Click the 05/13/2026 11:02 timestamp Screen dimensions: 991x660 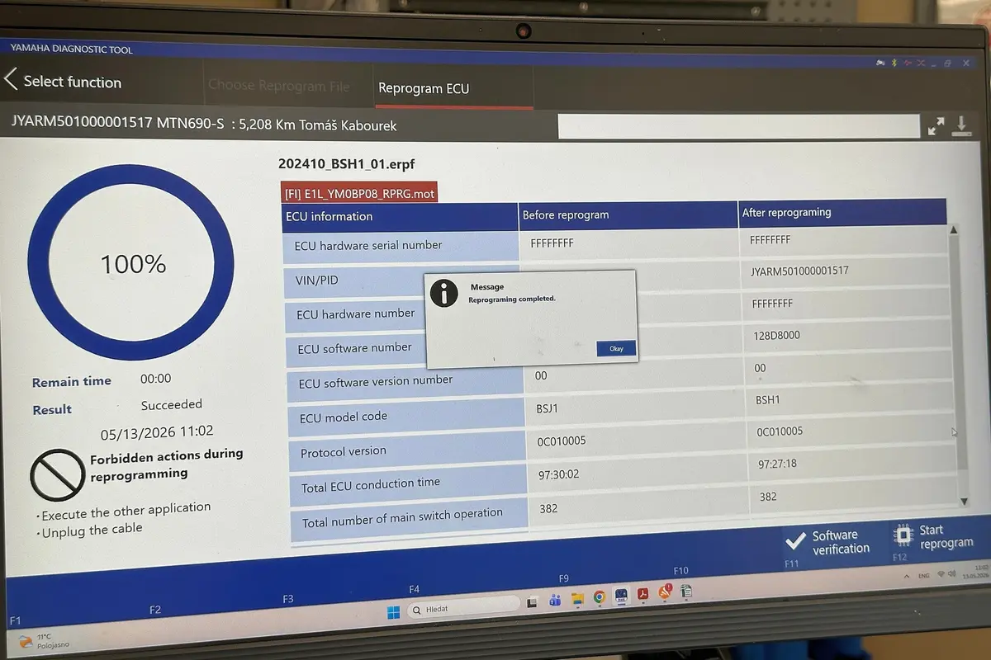pyautogui.click(x=157, y=431)
